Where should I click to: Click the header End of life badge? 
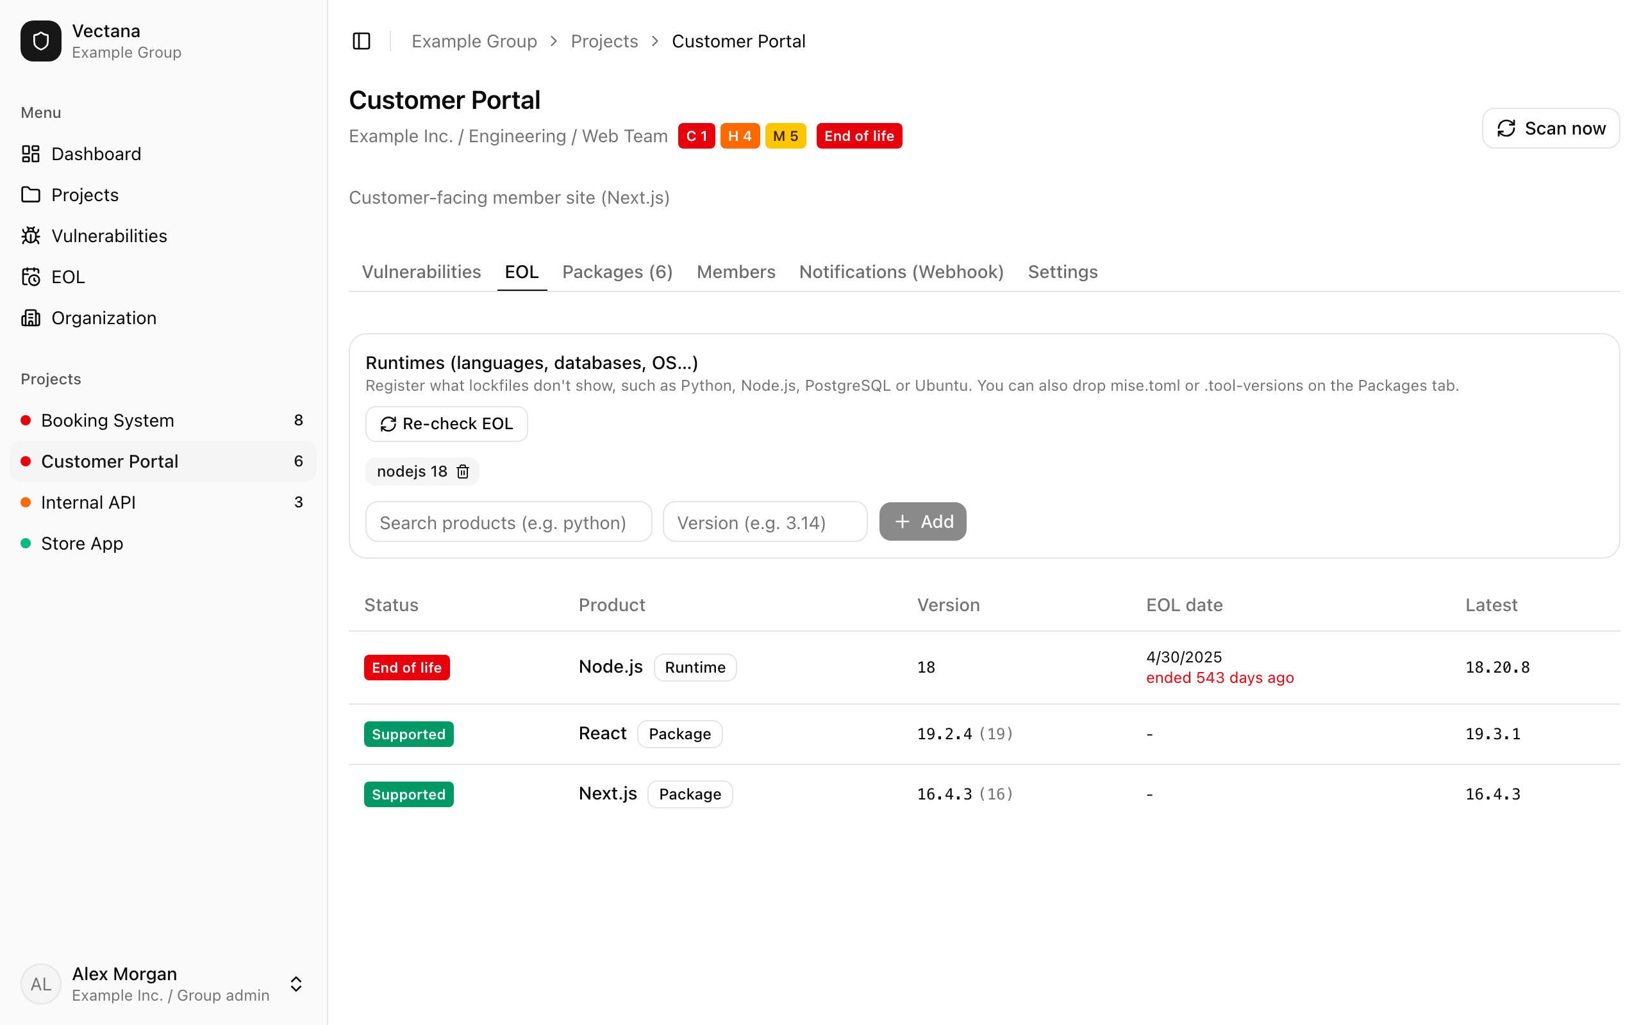[859, 136]
